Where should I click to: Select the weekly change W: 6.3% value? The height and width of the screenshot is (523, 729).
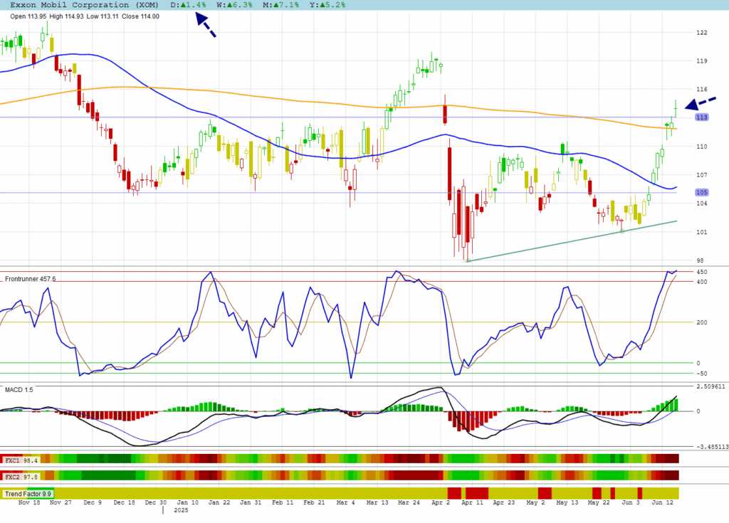point(234,5)
